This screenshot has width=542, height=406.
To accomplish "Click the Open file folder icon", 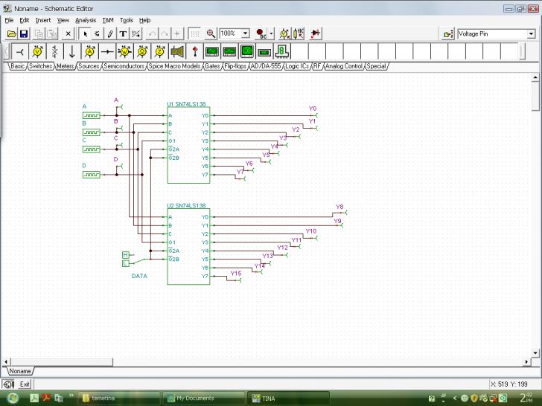I will point(11,34).
